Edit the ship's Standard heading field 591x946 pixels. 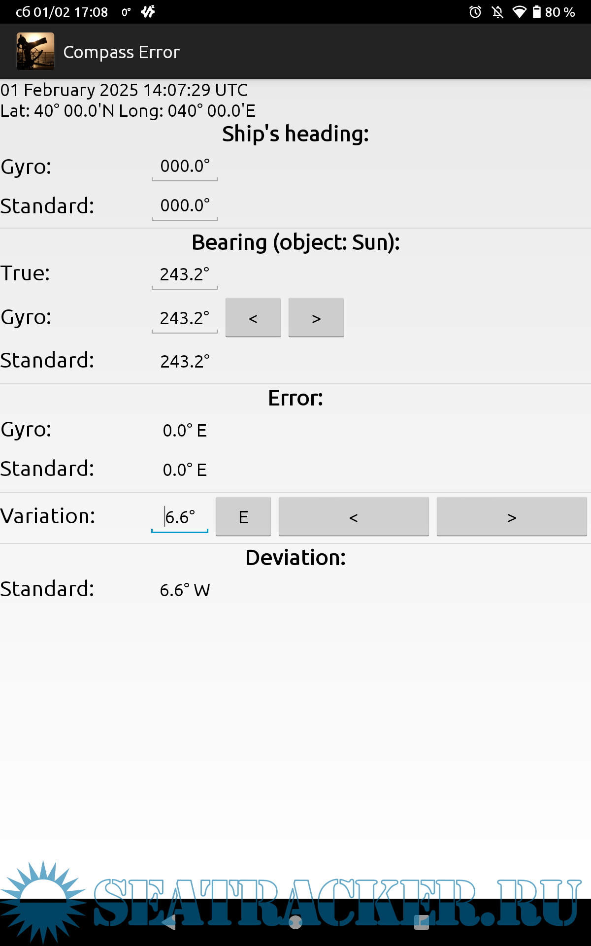tap(185, 206)
